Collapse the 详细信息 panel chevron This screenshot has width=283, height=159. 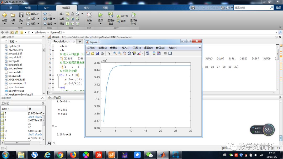[x=42, y=98]
